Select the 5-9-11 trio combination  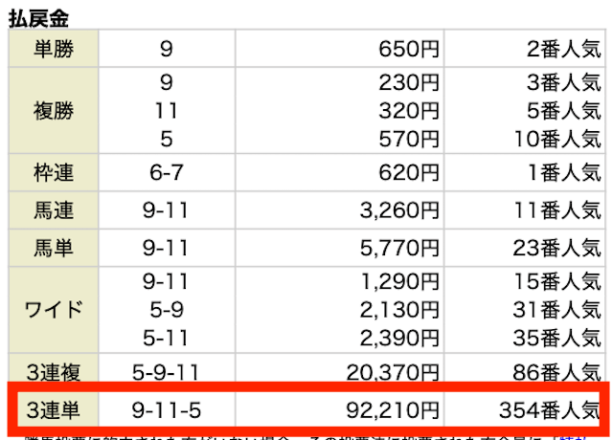[166, 372]
